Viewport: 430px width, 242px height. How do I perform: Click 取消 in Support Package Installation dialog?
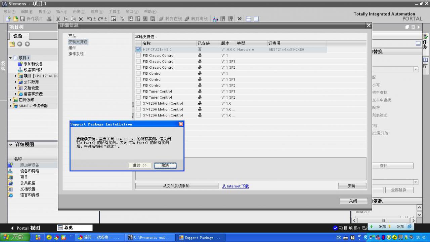click(x=165, y=165)
